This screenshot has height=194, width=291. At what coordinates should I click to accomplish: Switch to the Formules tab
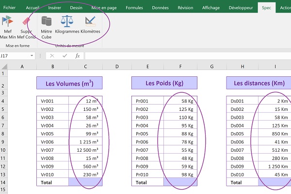pyautogui.click(x=134, y=8)
